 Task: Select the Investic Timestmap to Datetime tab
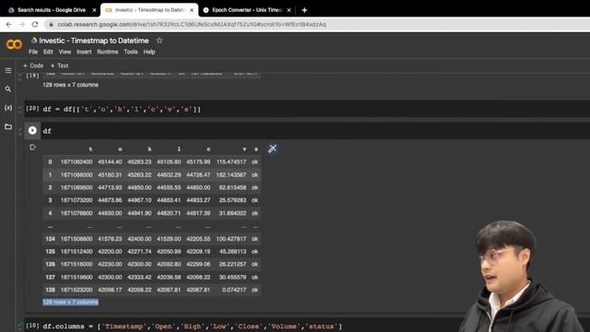(x=149, y=10)
